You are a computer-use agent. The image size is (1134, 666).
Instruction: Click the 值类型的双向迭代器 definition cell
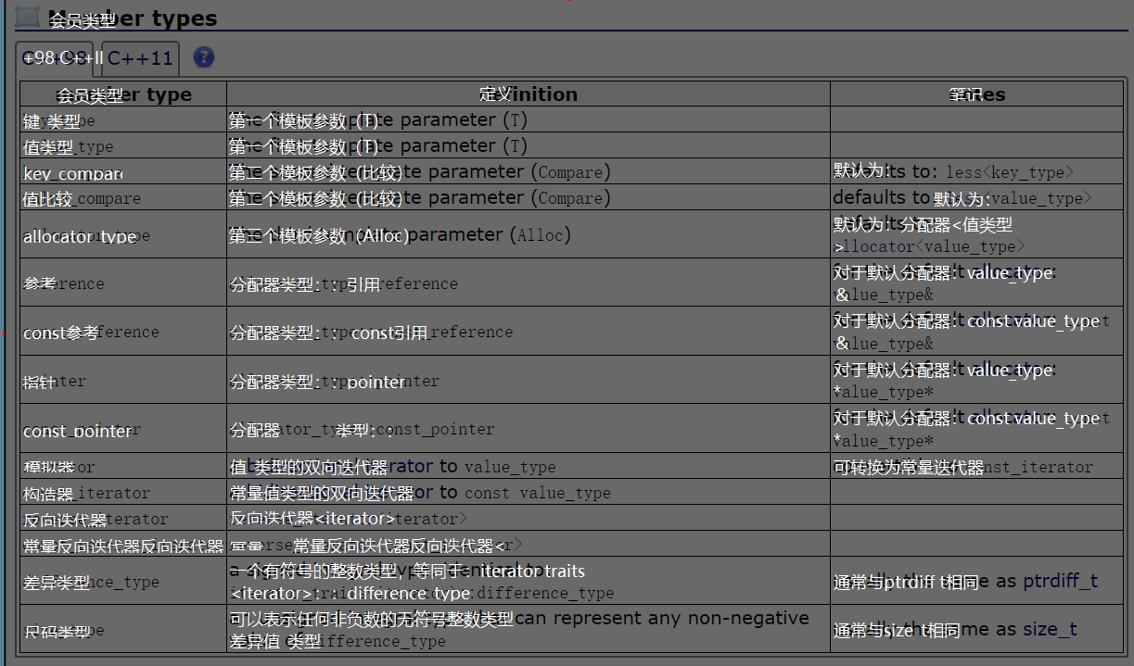529,467
